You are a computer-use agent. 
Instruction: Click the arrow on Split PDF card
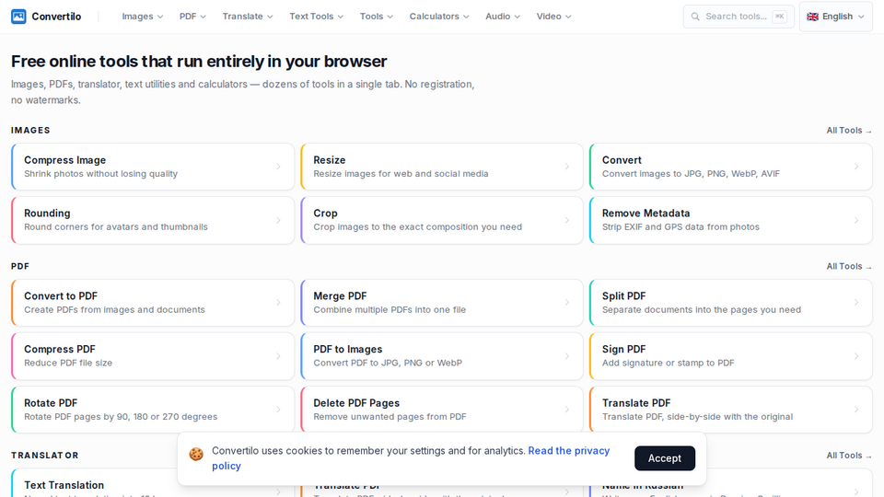(856, 303)
